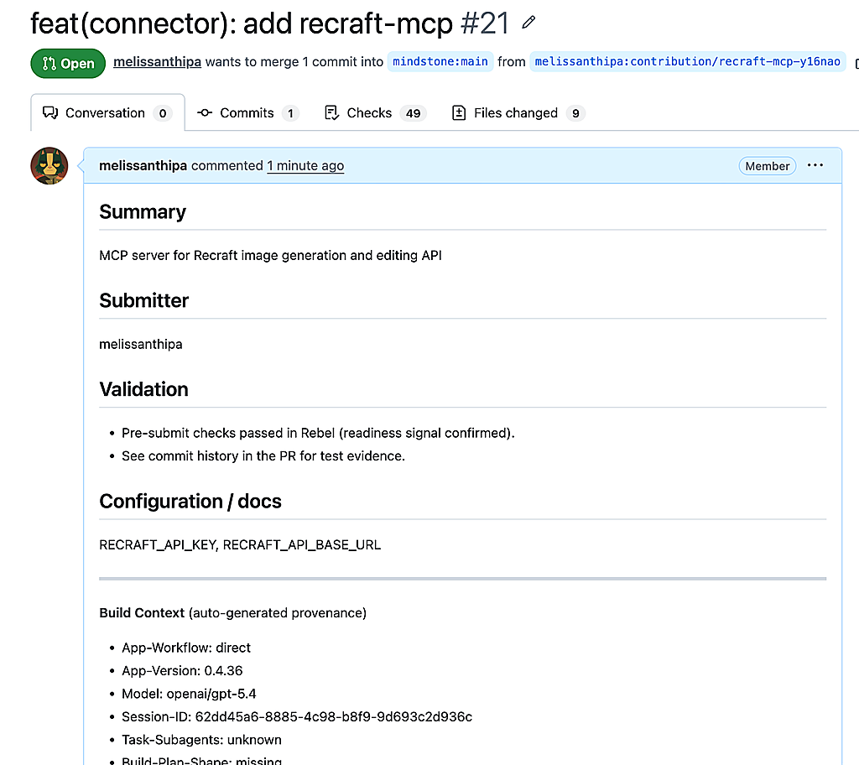The image size is (859, 765).
Task: Click the submitter name 'melissanthipa' body text
Action: pyautogui.click(x=141, y=344)
